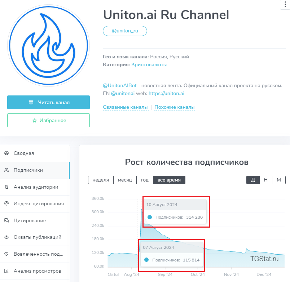Select the год time range
This screenshot has width=290, height=282.
145,180
